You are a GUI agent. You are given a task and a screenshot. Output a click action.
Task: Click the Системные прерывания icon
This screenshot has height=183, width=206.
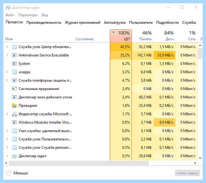click(x=14, y=89)
